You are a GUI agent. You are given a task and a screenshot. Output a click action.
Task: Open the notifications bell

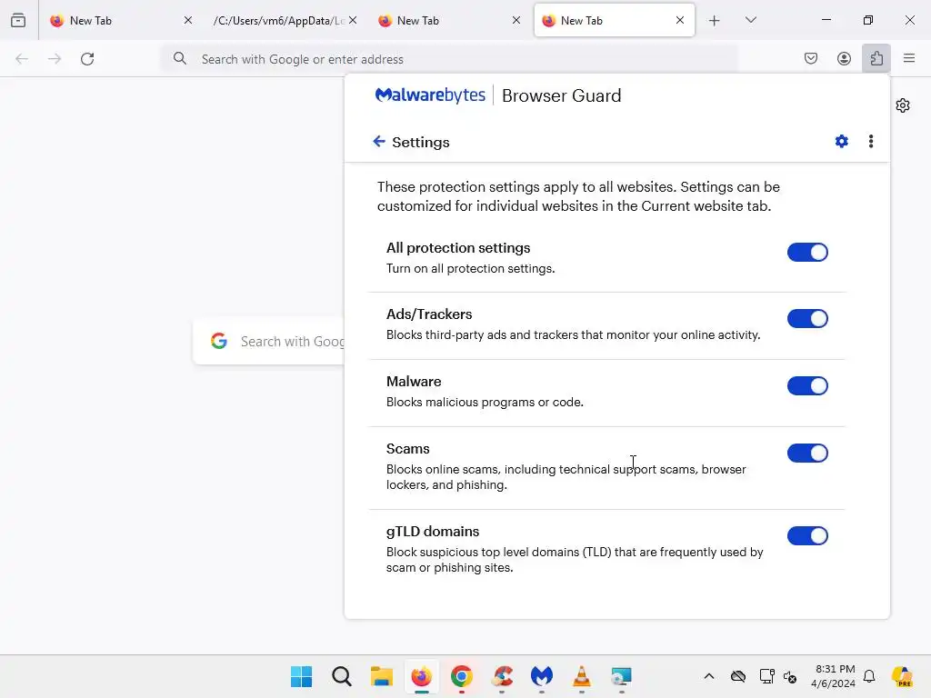869,676
